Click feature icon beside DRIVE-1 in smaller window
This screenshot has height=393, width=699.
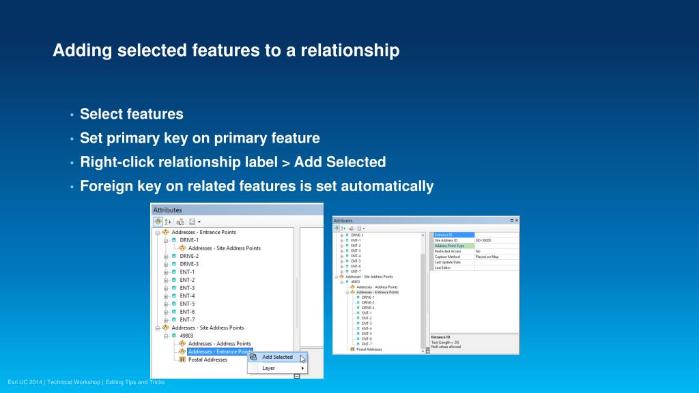click(358, 297)
